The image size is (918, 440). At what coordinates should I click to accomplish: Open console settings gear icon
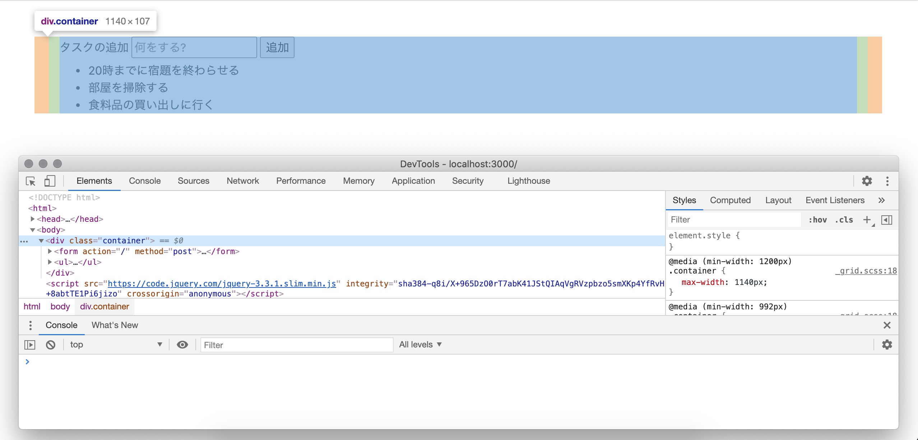click(x=887, y=345)
